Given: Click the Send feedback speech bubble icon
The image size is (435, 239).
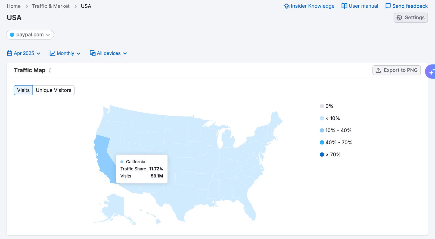Looking at the screenshot, I should pyautogui.click(x=388, y=6).
